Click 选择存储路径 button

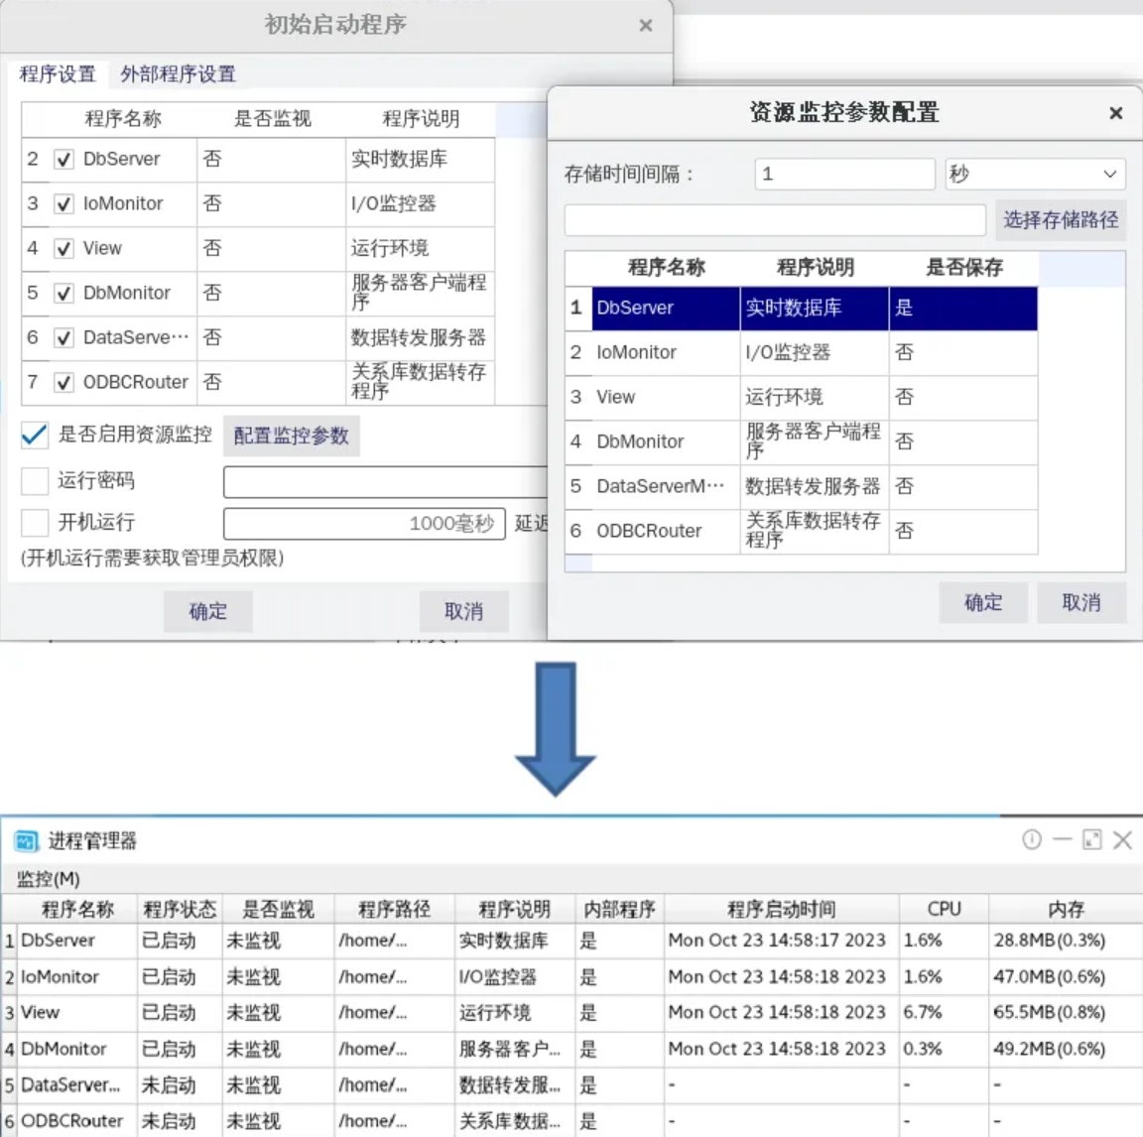tap(1060, 220)
